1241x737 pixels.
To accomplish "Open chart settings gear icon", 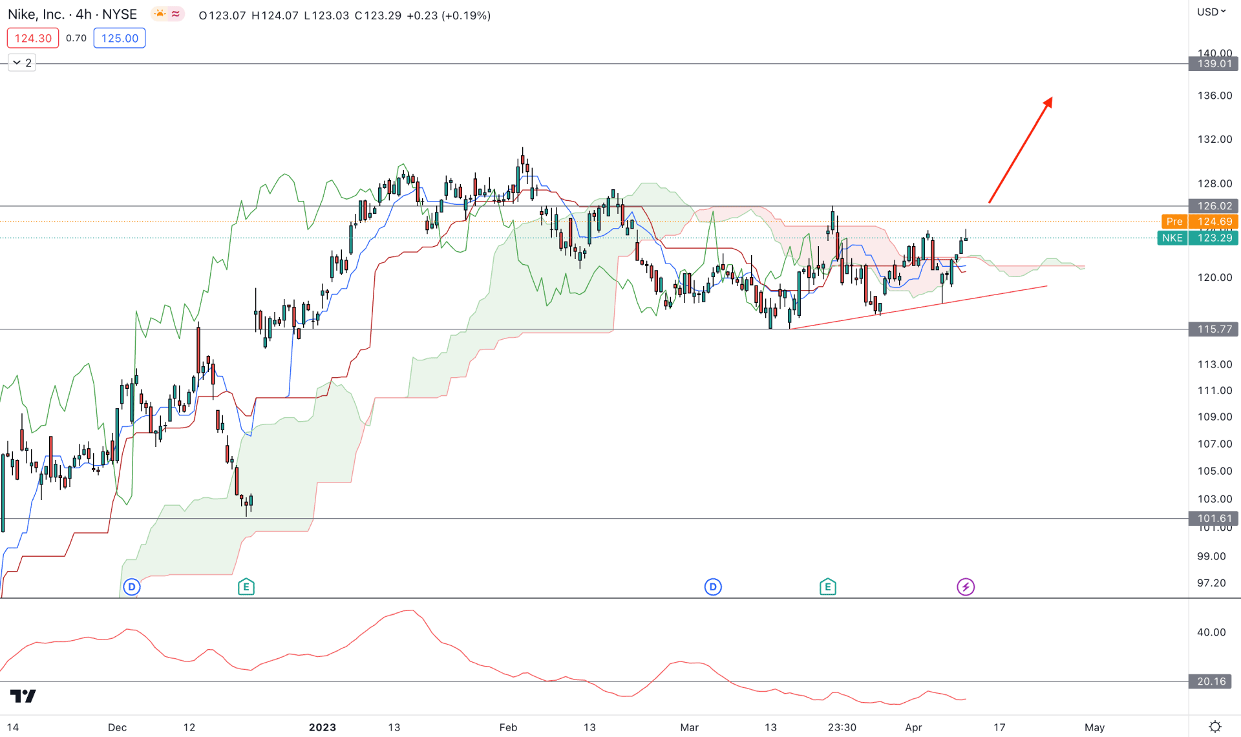I will [1215, 727].
